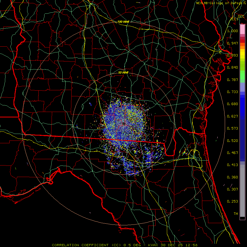247x247 pixels.
Task: Click the 0.413 legend value
Action: (232, 165)
